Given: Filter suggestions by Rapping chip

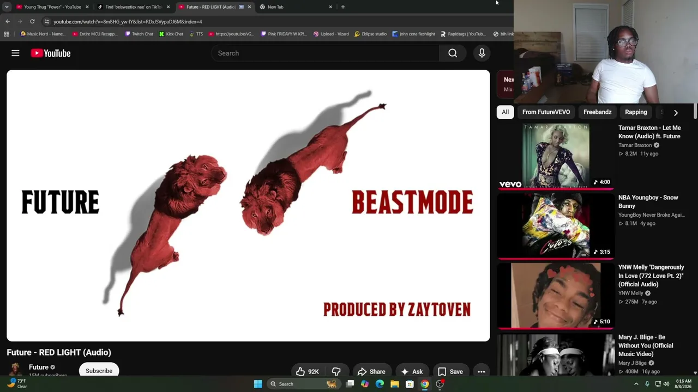Looking at the screenshot, I should [x=636, y=112].
